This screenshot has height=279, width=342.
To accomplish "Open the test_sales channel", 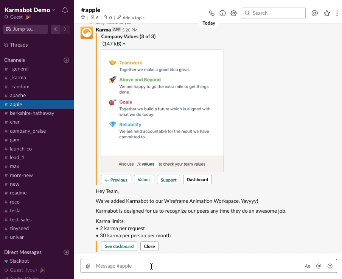I will pos(37,219).
